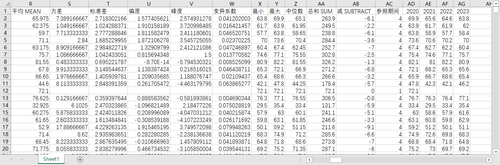500x165 pixels.
Task: Click the '2023' year header cell
Action: 462,11
